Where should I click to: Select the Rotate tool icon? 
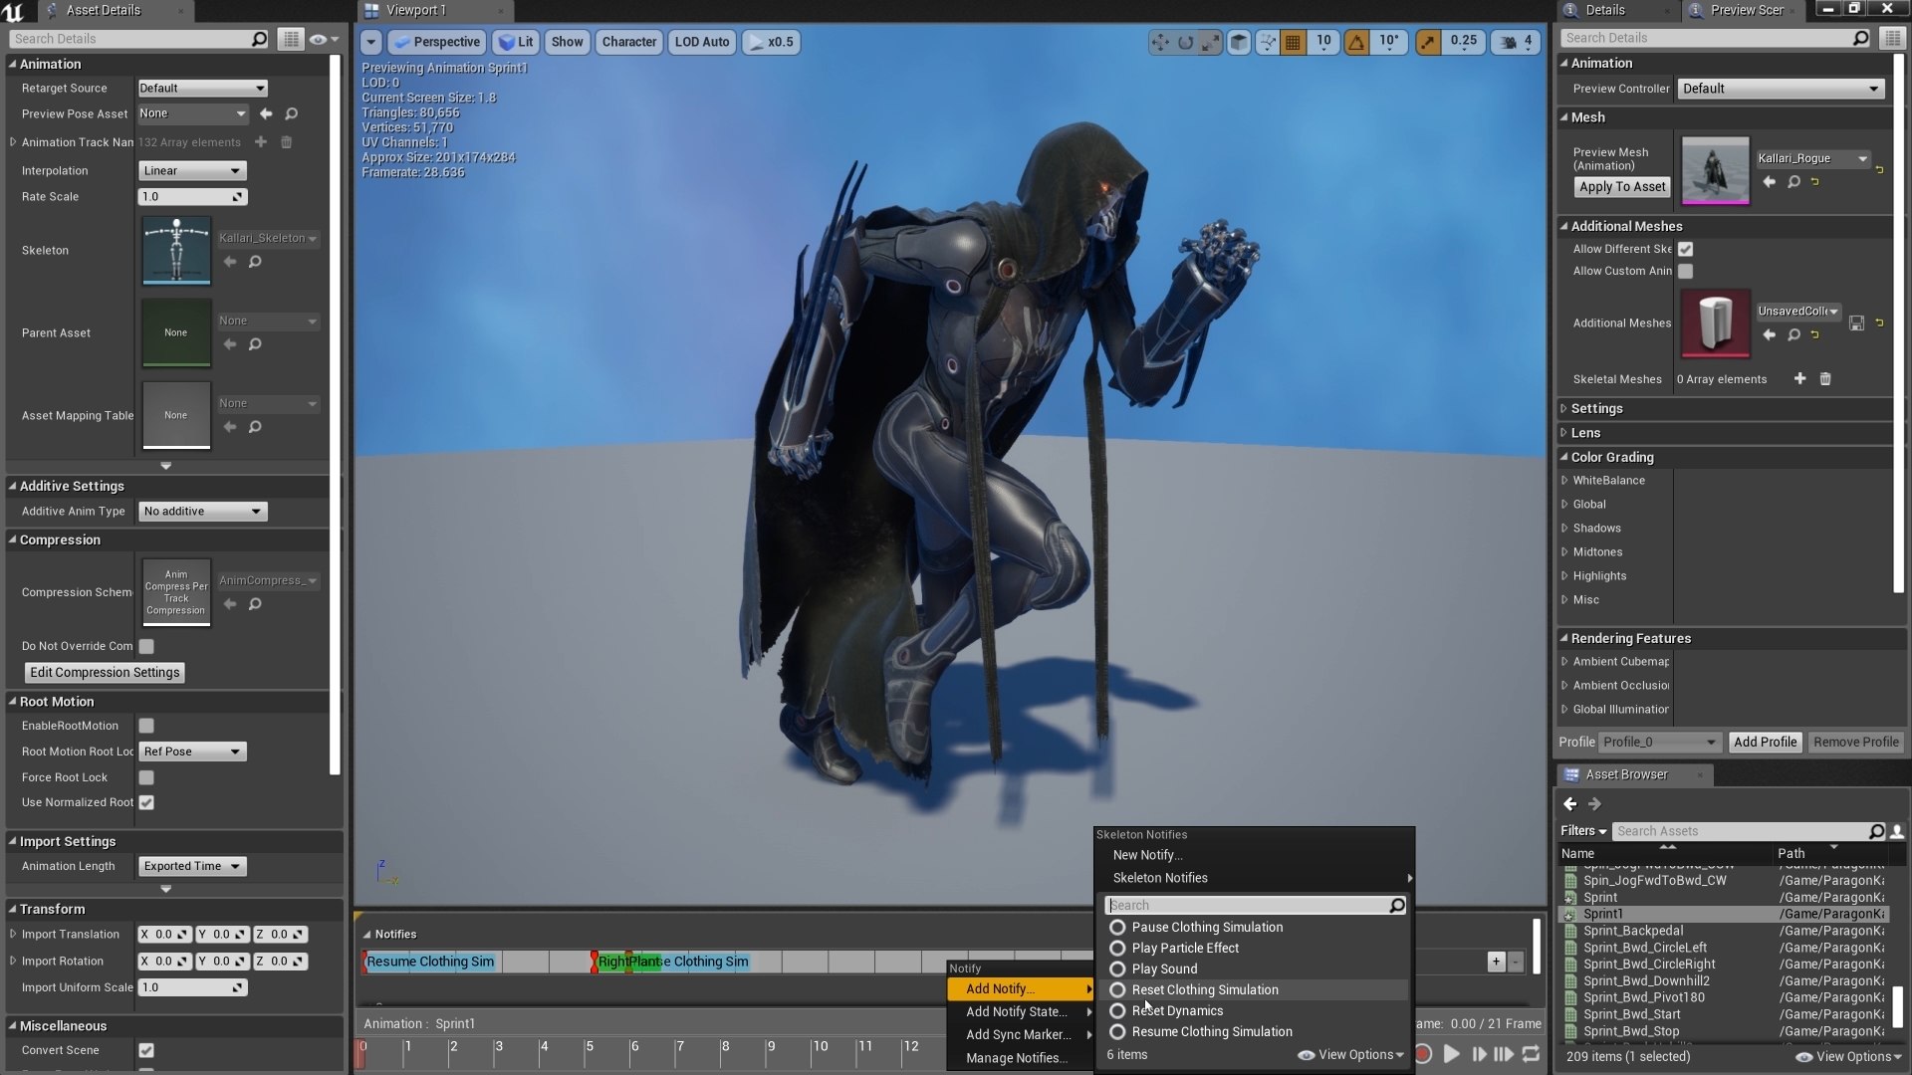point(1186,42)
